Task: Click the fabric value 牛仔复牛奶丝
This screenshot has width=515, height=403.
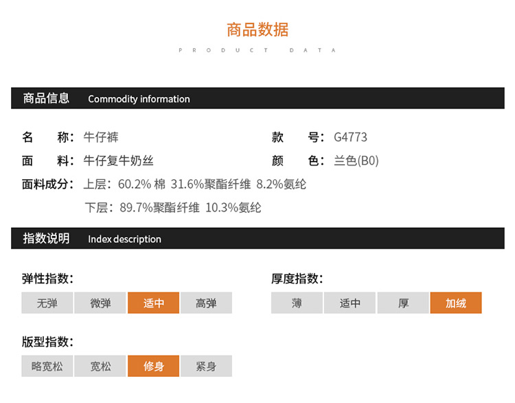Action: click(118, 161)
